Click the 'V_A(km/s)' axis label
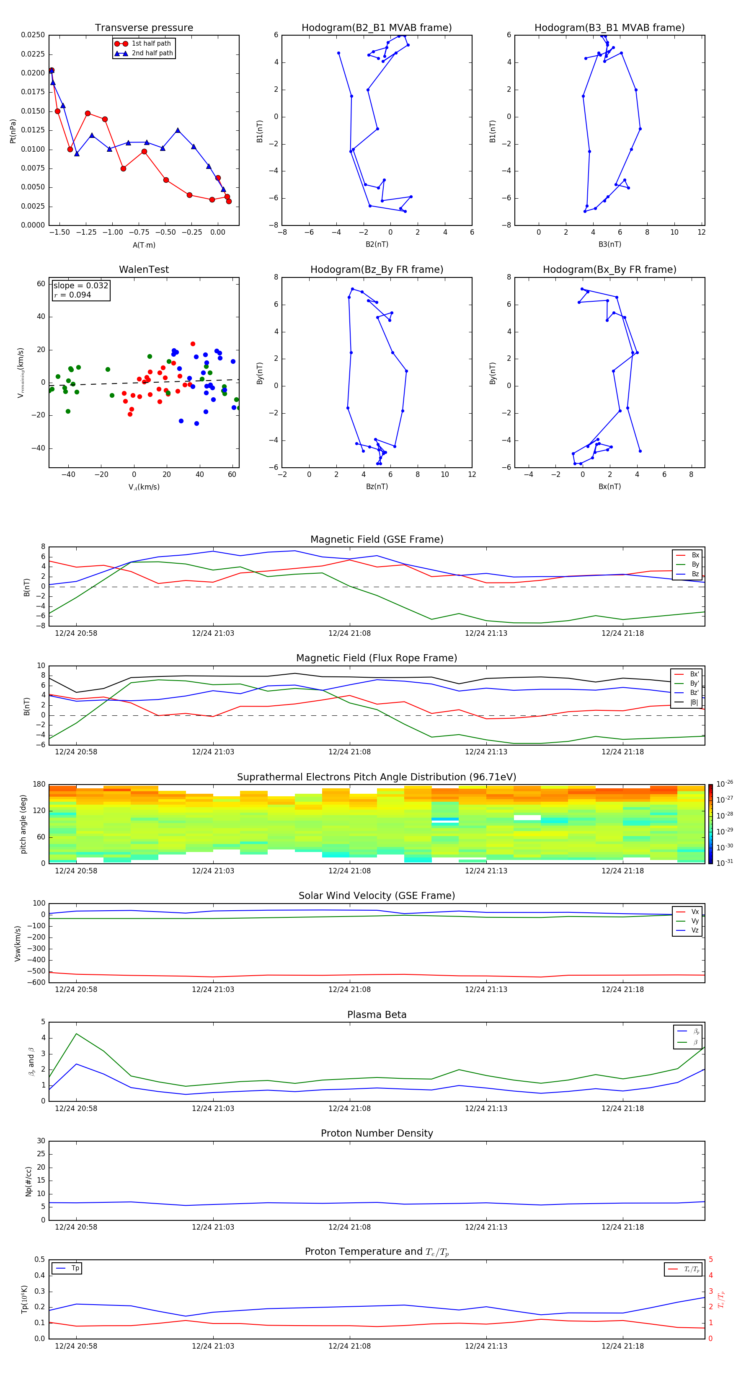 144,487
